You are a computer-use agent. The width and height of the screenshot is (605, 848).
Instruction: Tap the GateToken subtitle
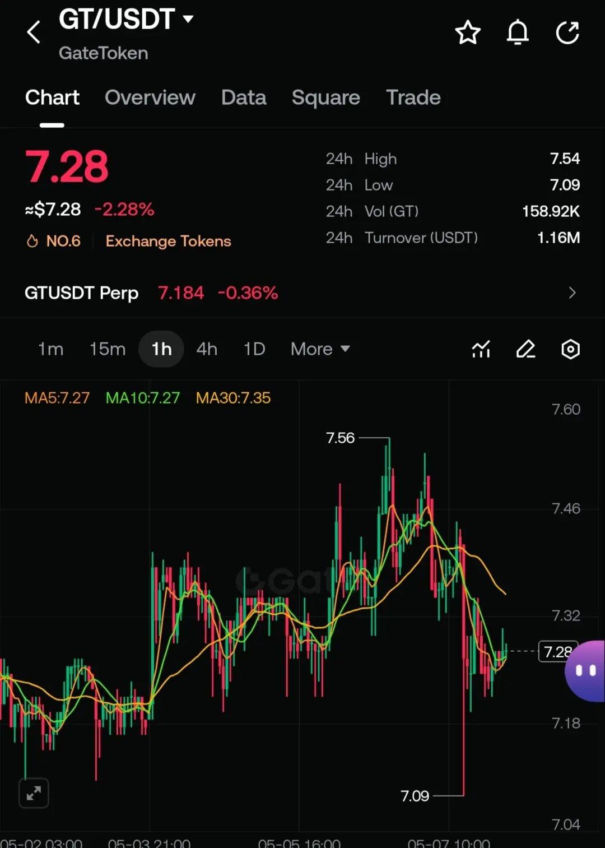(x=104, y=53)
